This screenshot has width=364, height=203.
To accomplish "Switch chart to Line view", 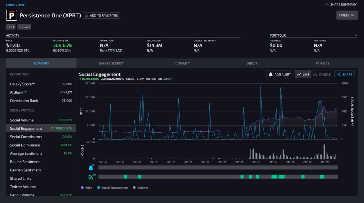I will point(303,74).
